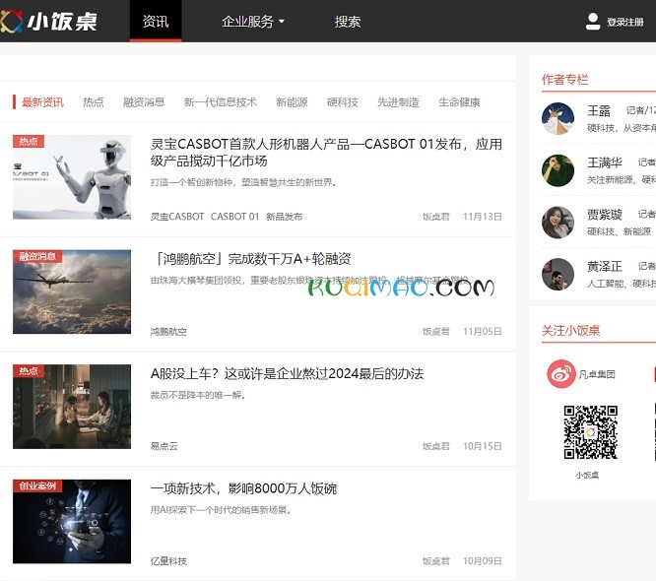Click 饭桌君 author on 10月09日 article
Image resolution: width=656 pixels, height=581 pixels.
436,561
